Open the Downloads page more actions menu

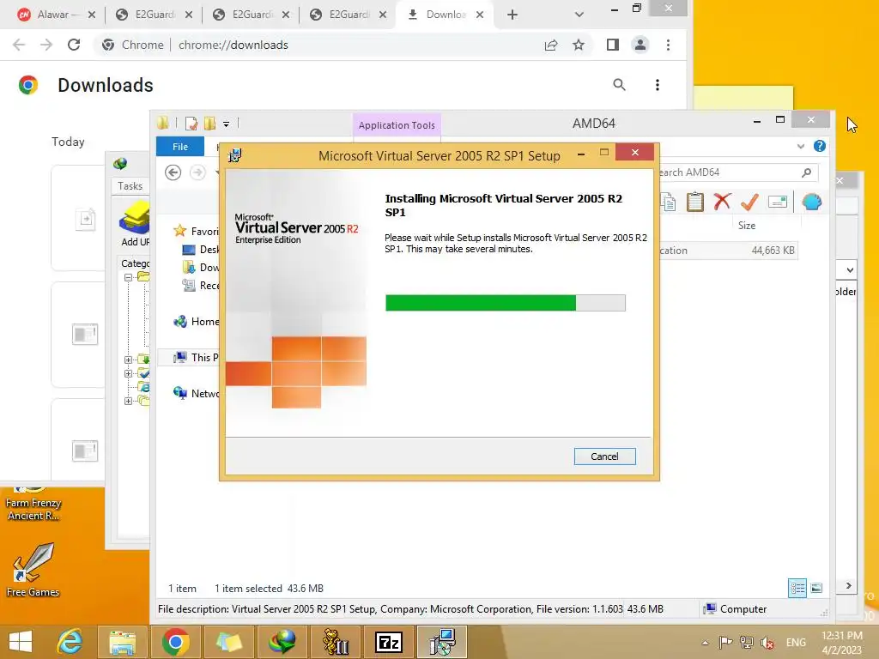657,85
